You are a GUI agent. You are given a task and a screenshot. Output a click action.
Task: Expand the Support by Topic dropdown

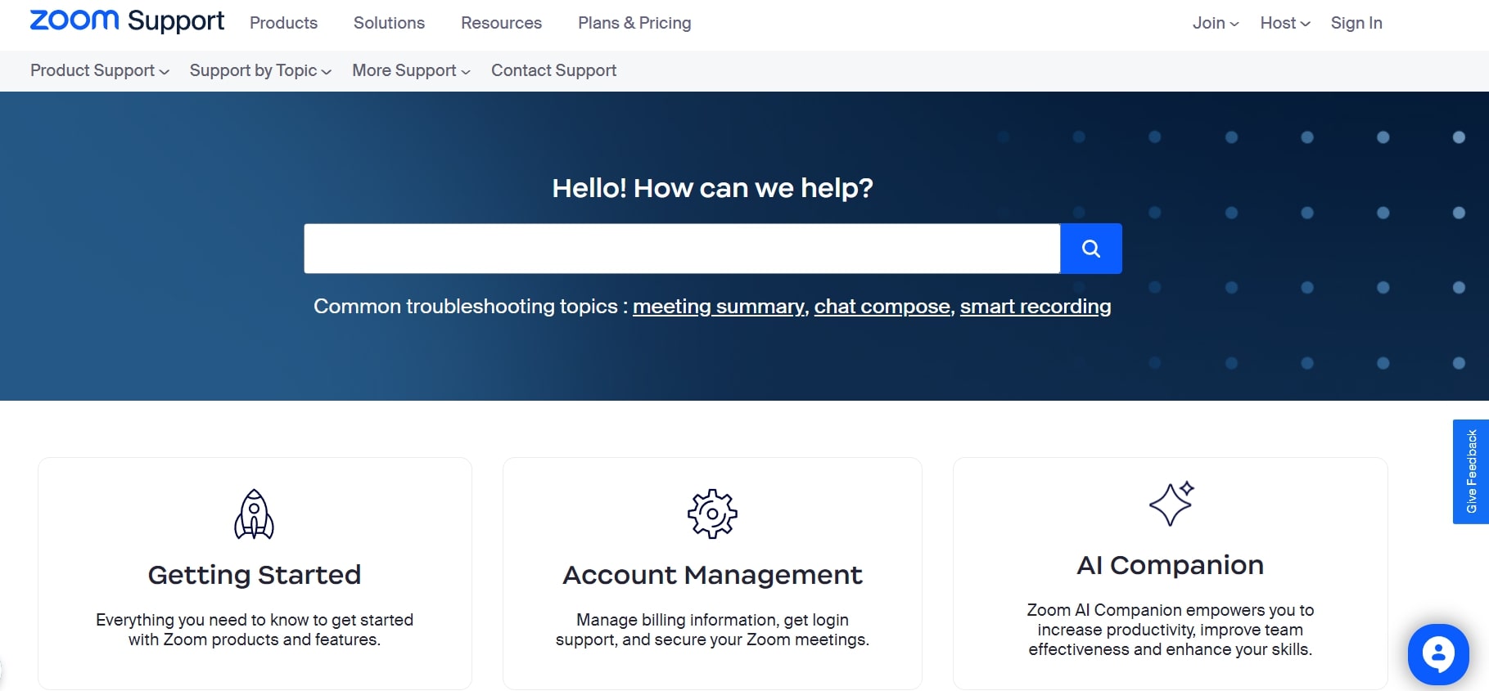coord(260,70)
